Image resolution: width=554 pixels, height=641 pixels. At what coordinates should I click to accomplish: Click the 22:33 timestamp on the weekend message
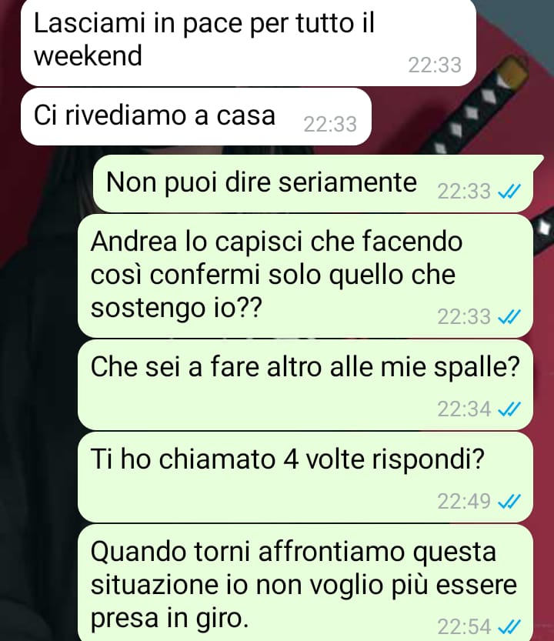tap(435, 65)
